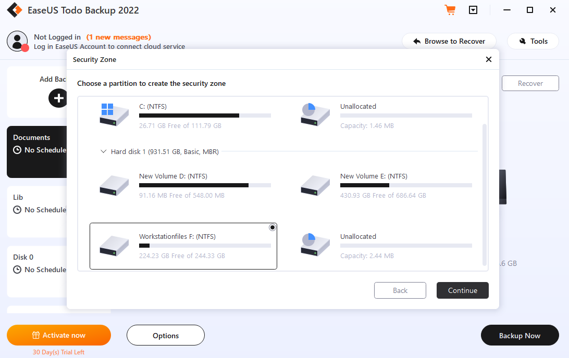Screen dimensions: 569x358
Task: Select the Lib backup task
Action: [36, 212]
